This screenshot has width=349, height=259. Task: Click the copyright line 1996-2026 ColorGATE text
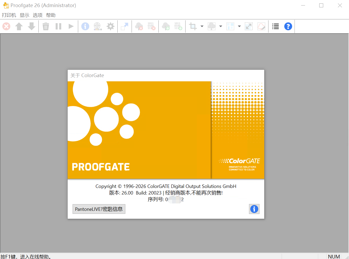pyautogui.click(x=166, y=186)
